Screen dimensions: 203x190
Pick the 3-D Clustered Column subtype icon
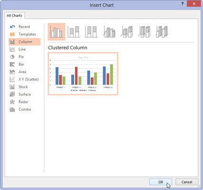coord(109,32)
